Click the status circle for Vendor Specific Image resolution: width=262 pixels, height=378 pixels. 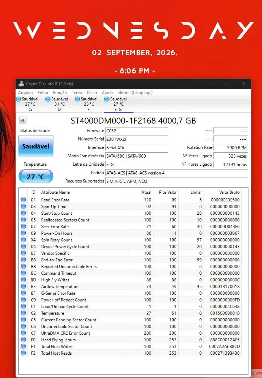[x=23, y=253]
